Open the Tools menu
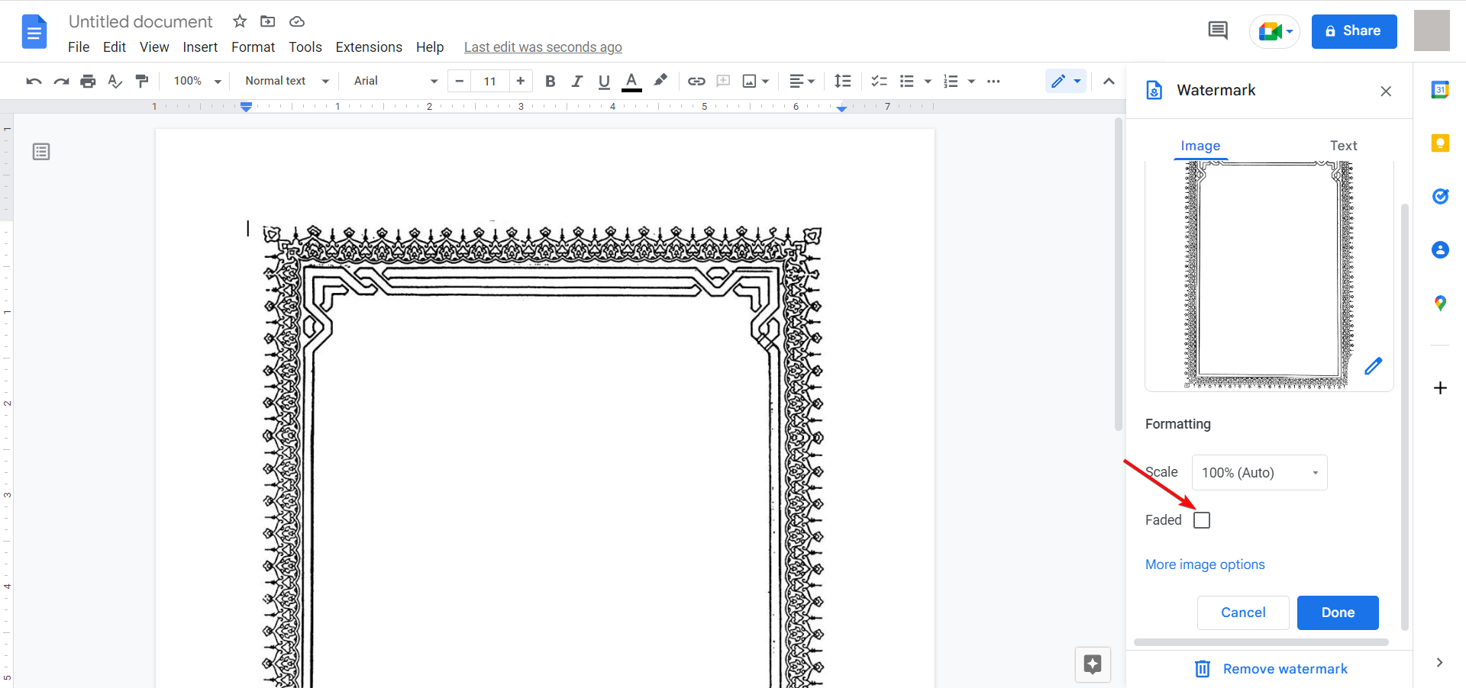 [x=305, y=47]
